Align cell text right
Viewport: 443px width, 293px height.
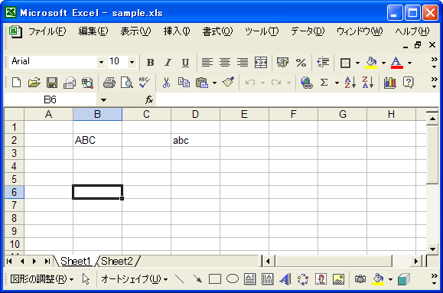coord(243,63)
